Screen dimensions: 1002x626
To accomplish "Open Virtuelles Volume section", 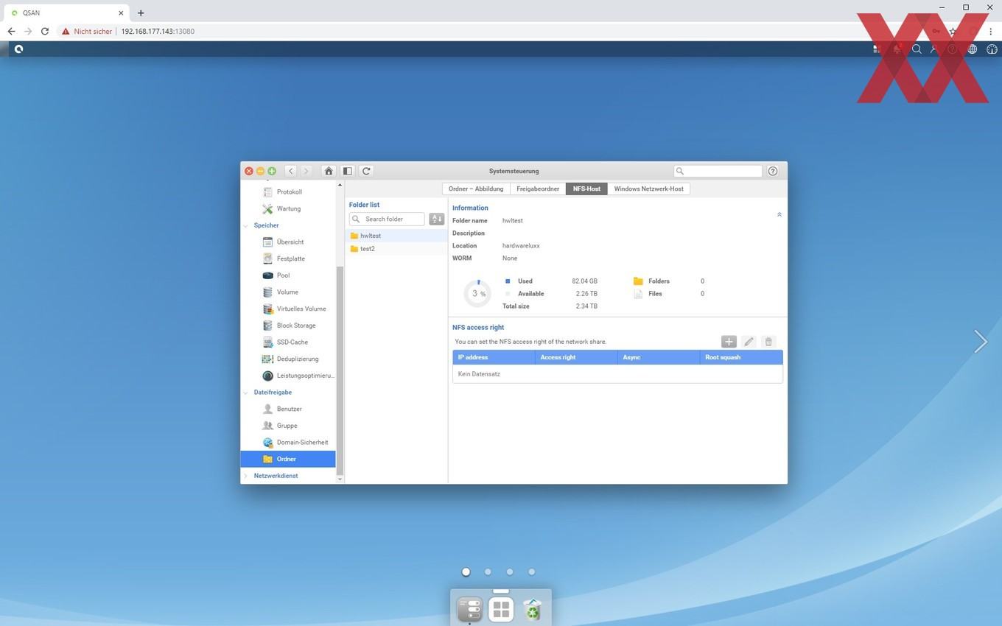I will 301,309.
